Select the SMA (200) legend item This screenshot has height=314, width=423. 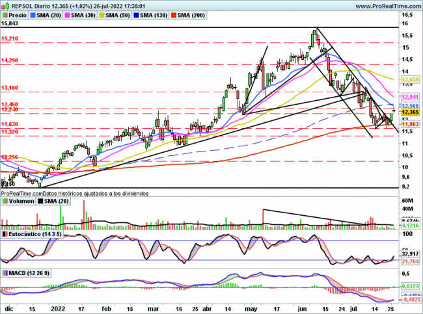188,16
